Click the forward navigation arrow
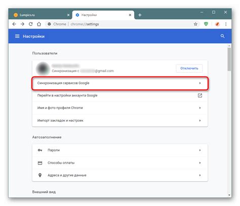This screenshot has height=206, width=240. 22,24
